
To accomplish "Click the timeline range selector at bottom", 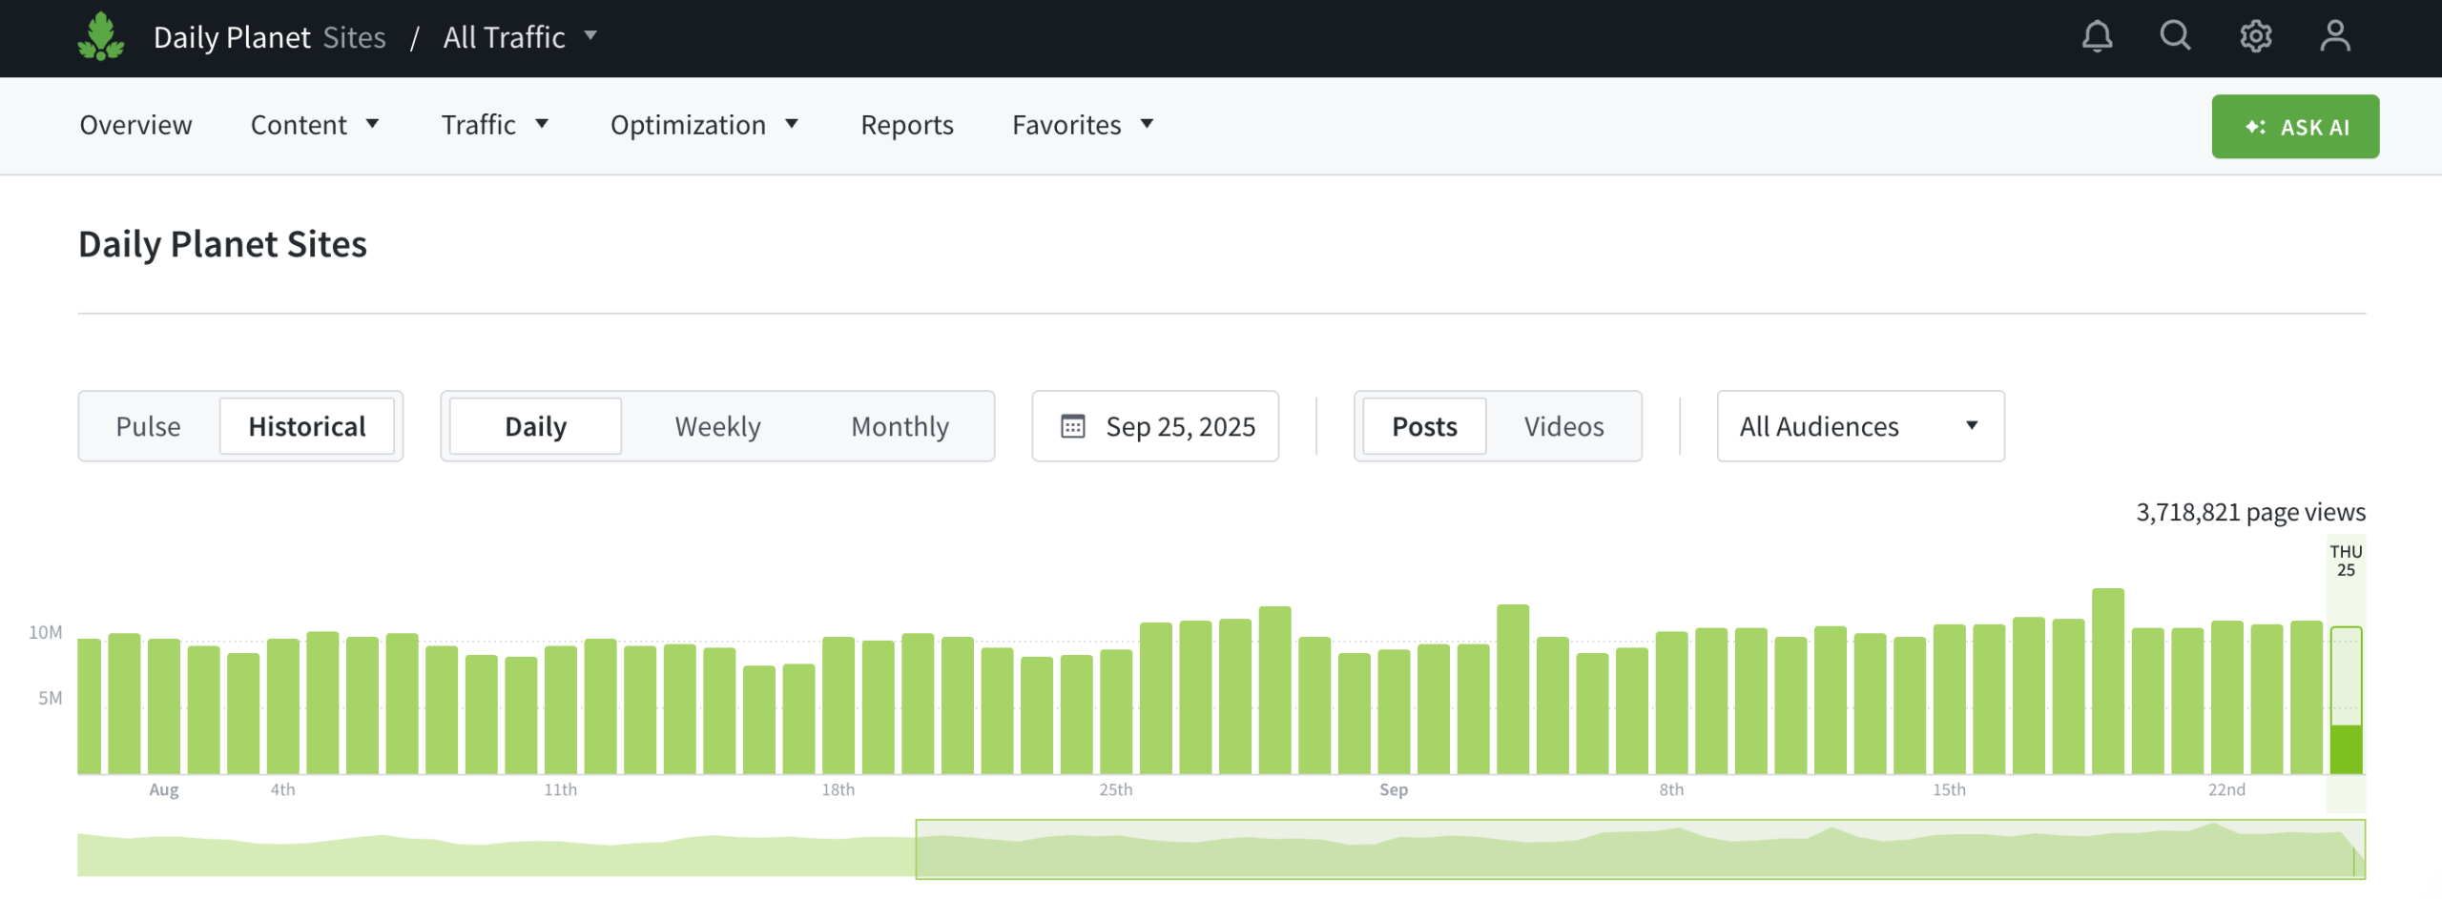I will pyautogui.click(x=1639, y=848).
